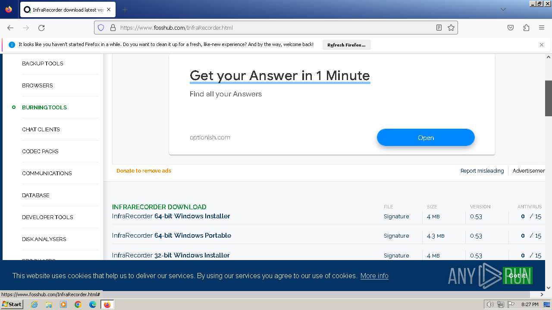Open a new tab with the plus icon
The width and height of the screenshot is (552, 310).
pyautogui.click(x=125, y=9)
